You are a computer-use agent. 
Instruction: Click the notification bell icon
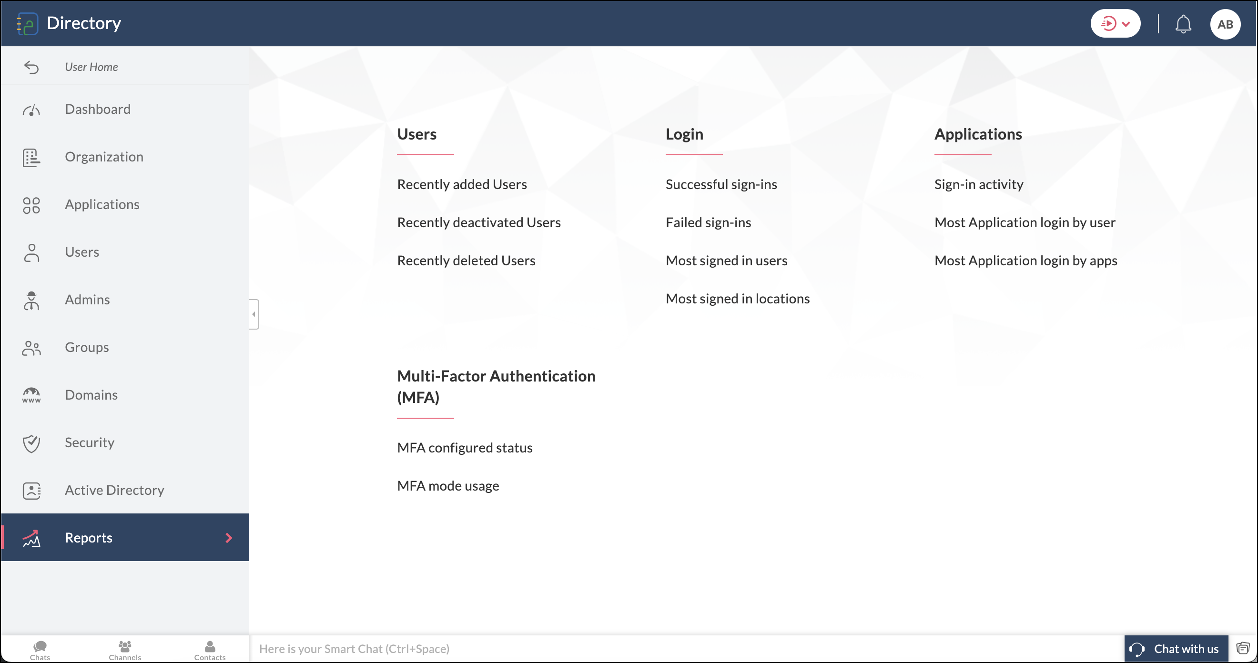[1182, 23]
